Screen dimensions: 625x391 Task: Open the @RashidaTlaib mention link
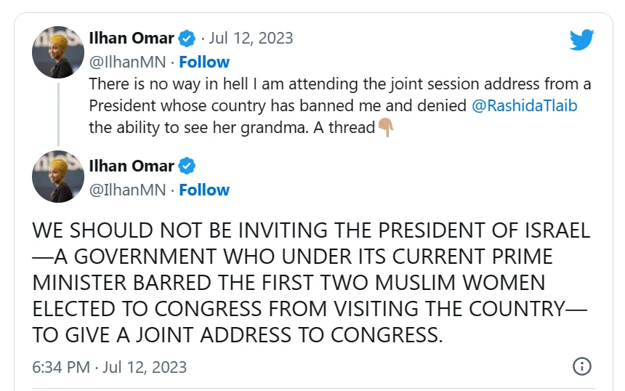pyautogui.click(x=525, y=105)
